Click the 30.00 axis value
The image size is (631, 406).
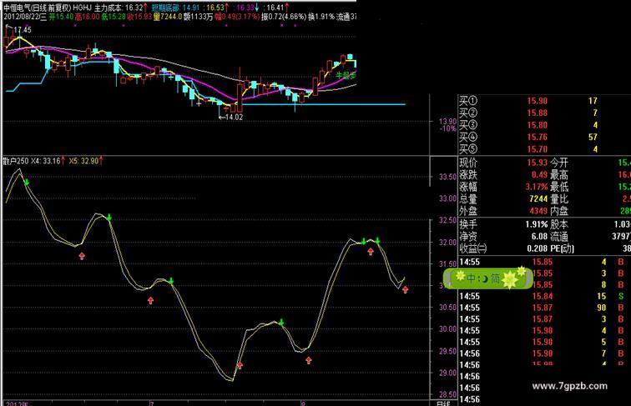(x=447, y=328)
